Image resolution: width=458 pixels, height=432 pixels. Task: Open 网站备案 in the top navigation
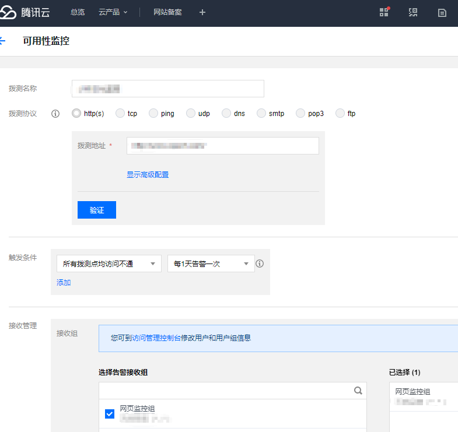(x=167, y=12)
